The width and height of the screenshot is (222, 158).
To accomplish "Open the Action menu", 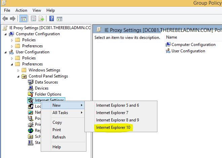I will [21, 10].
